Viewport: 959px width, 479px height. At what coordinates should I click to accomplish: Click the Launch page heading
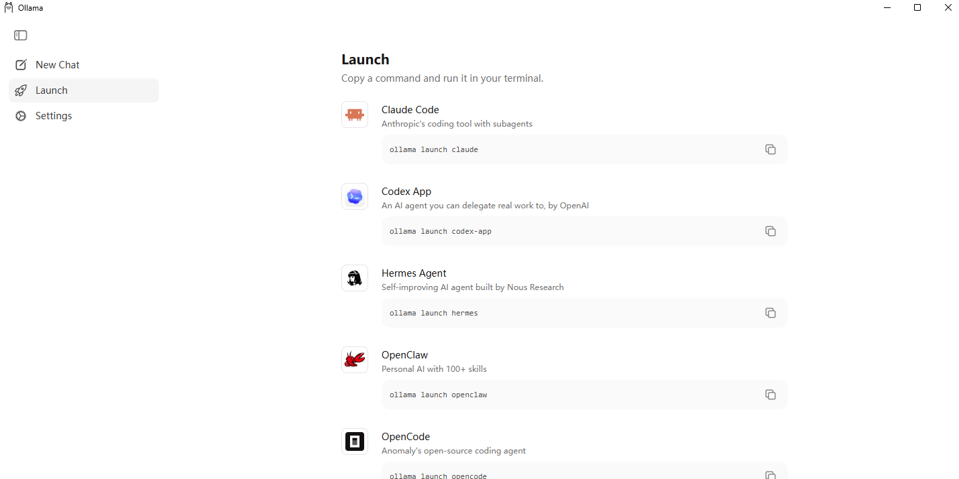click(365, 59)
